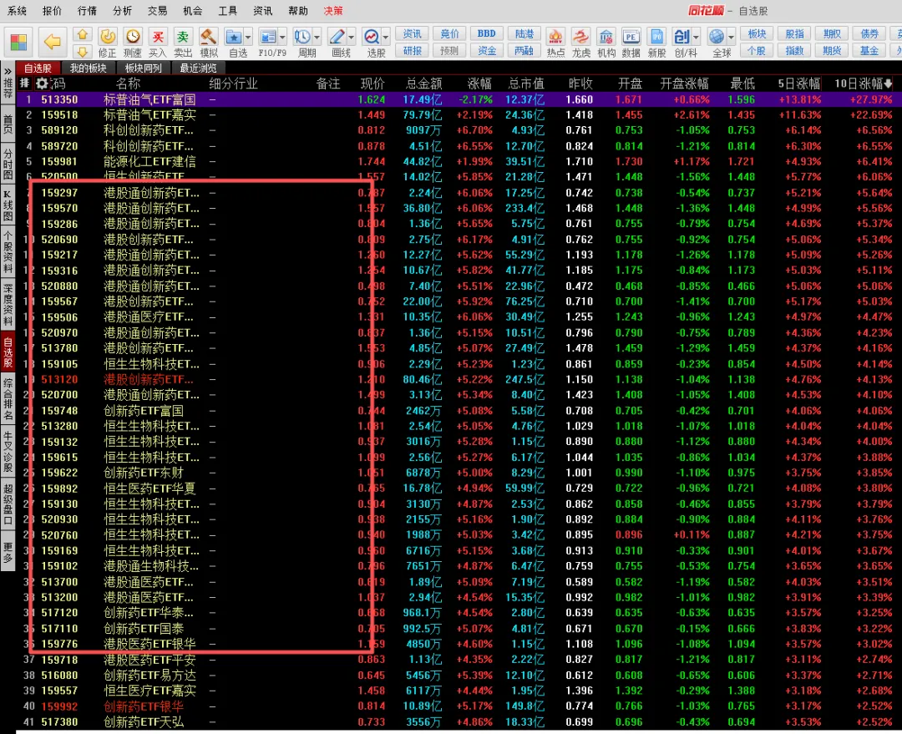Click the 创/科 board icon
Viewport: 902px width, 734px height.
click(682, 37)
